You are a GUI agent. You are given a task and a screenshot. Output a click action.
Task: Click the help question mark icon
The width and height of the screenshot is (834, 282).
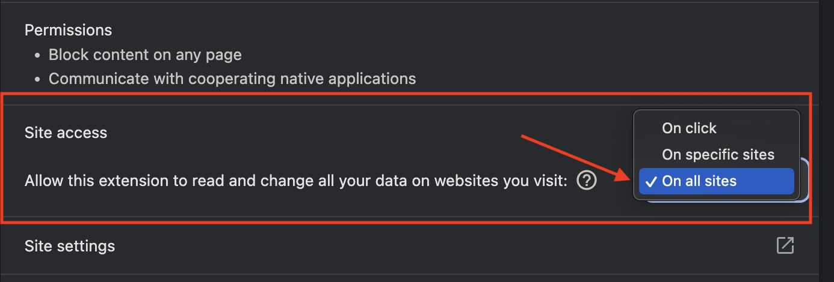pyautogui.click(x=586, y=181)
